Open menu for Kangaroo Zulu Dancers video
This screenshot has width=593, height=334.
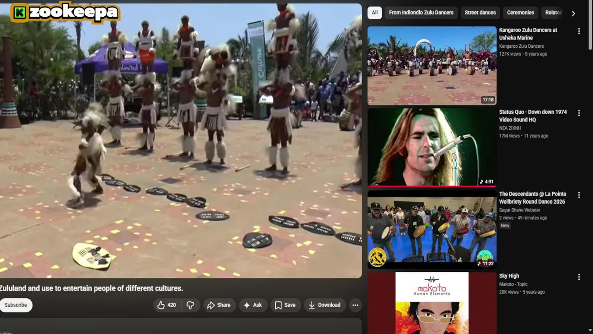pos(579,31)
